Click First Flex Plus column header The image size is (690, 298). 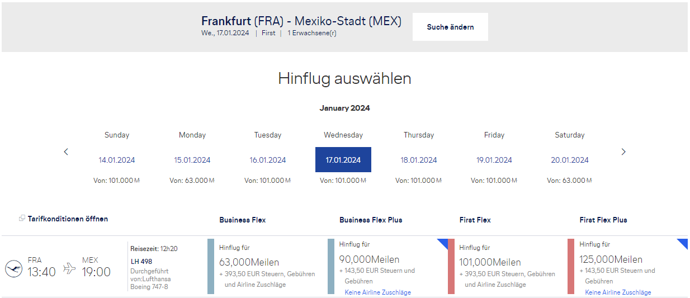[603, 220]
